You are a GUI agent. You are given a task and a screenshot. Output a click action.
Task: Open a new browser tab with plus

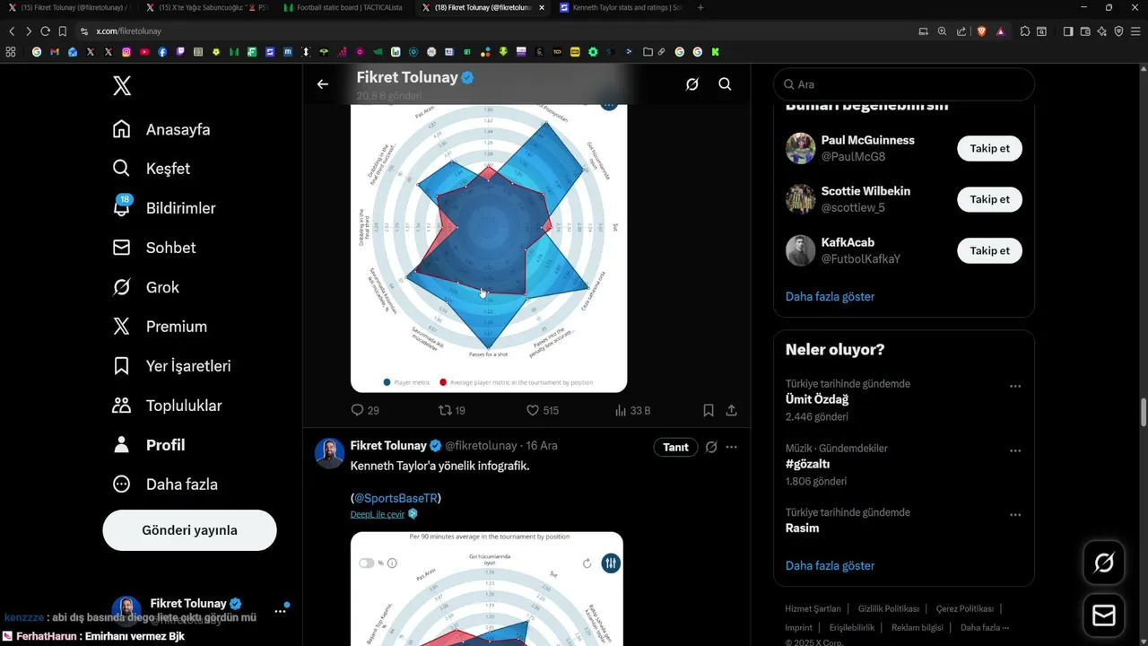point(700,7)
